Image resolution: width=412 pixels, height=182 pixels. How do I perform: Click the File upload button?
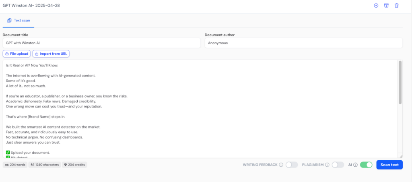(x=16, y=54)
